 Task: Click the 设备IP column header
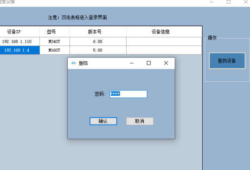(20, 32)
